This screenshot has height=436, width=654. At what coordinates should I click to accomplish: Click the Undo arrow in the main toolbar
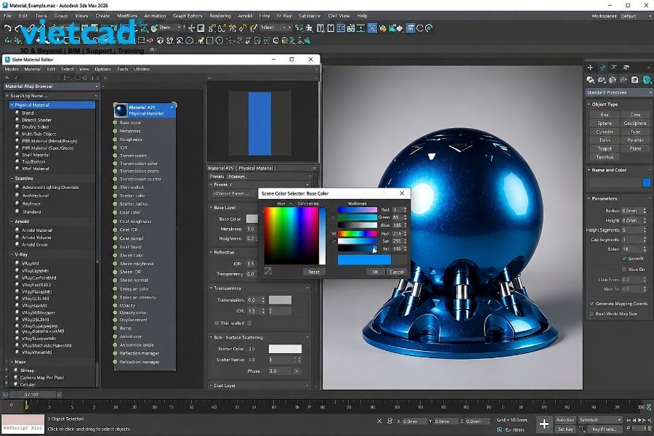click(7, 28)
